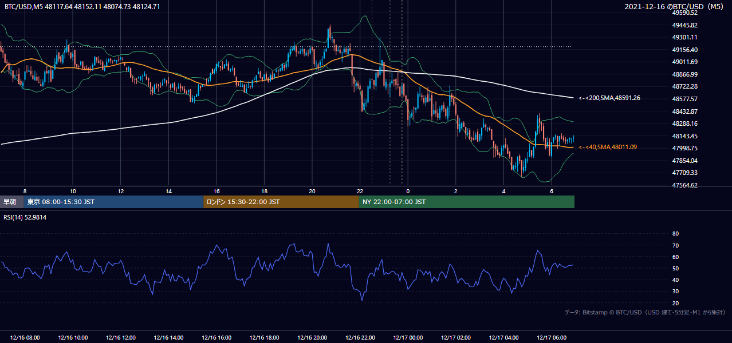Image resolution: width=732 pixels, height=343 pixels.
Task: Click price axis label 49156.40
Action: pos(684,50)
